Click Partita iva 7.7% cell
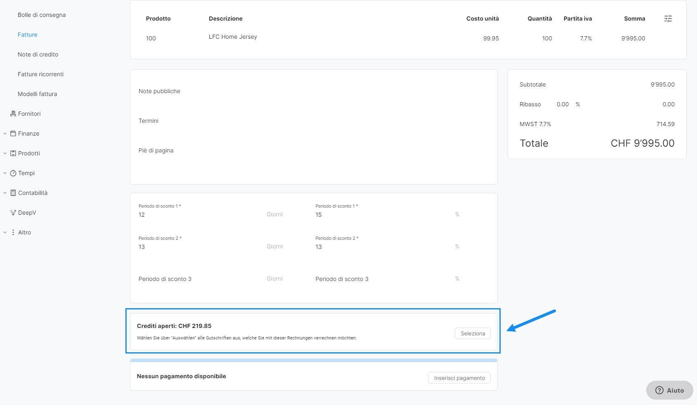The image size is (697, 405). [586, 38]
